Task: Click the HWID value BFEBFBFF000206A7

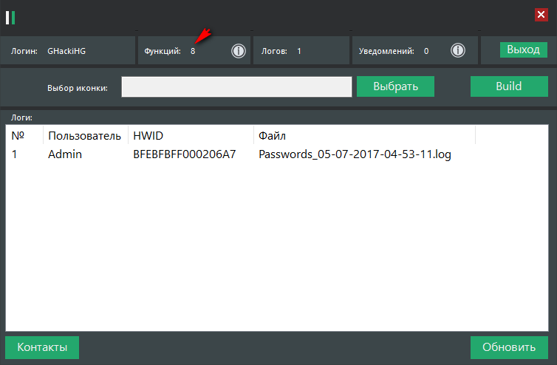Action: coord(184,154)
